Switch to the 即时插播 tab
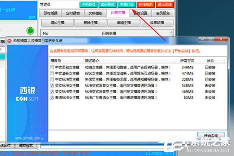 click(50, 13)
